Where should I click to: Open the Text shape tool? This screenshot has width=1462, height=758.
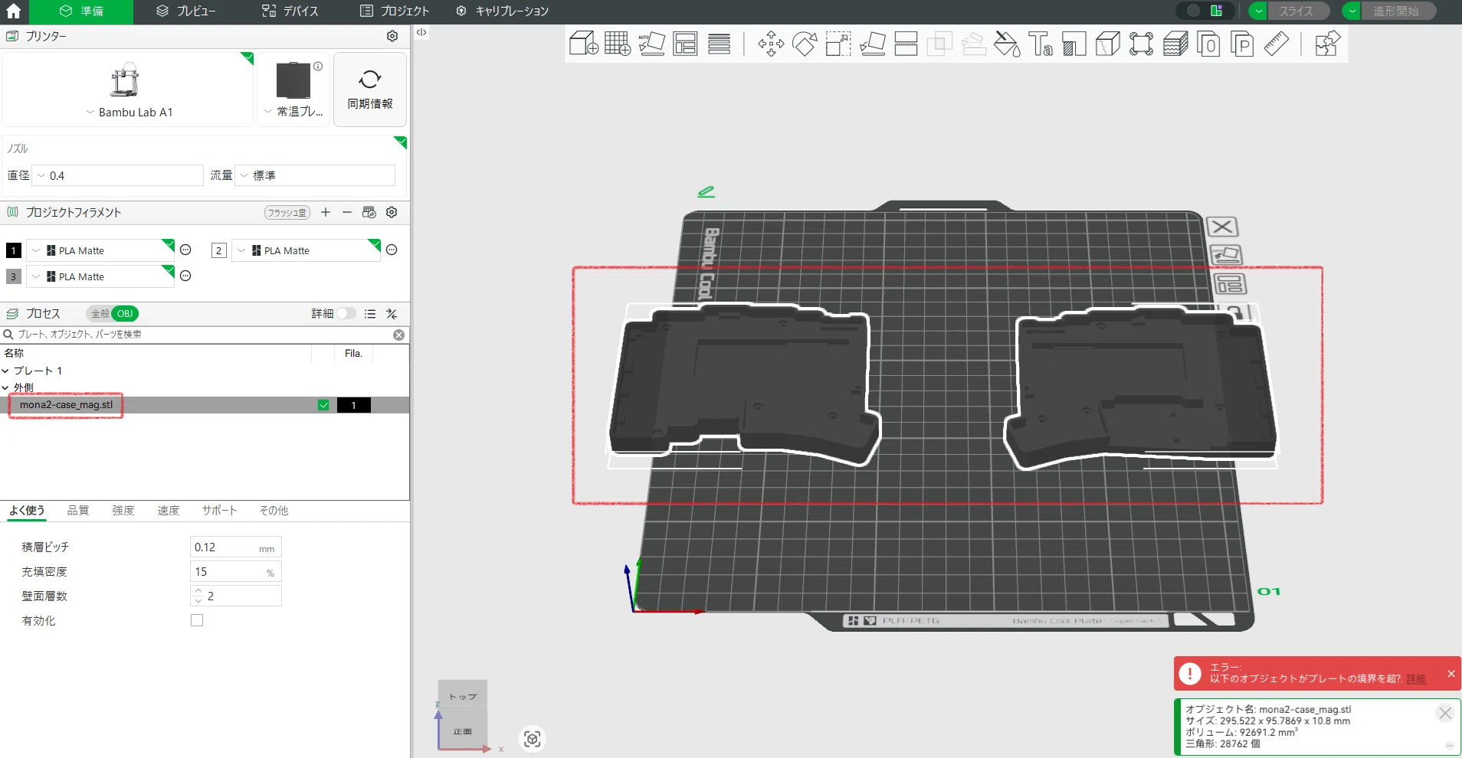[x=1041, y=44]
